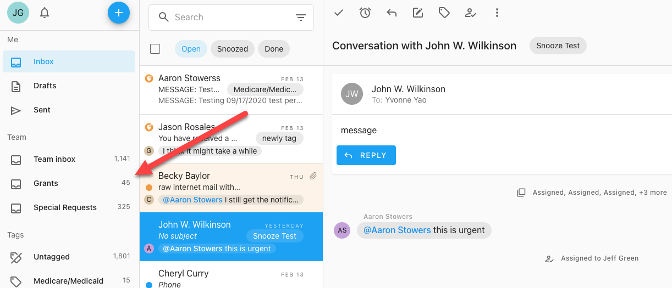Tick the select all conversations checkbox
Screen dimensions: 672x288
155,49
